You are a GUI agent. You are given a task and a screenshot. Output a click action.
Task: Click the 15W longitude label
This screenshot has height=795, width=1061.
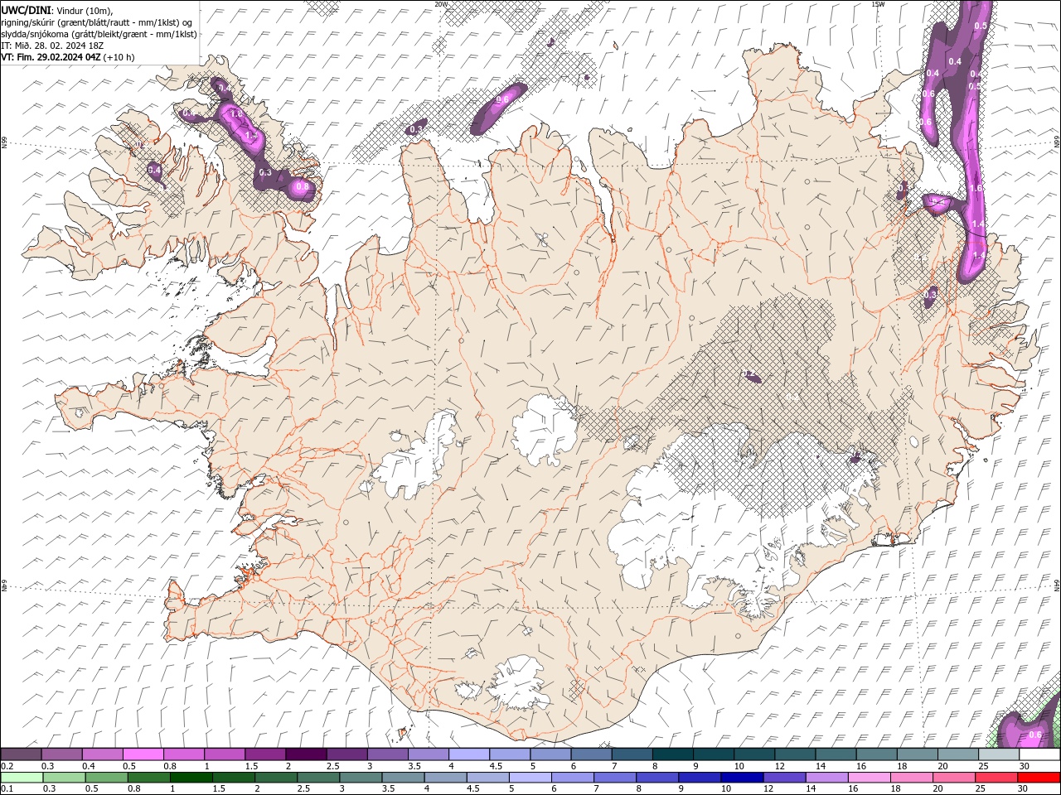click(879, 4)
